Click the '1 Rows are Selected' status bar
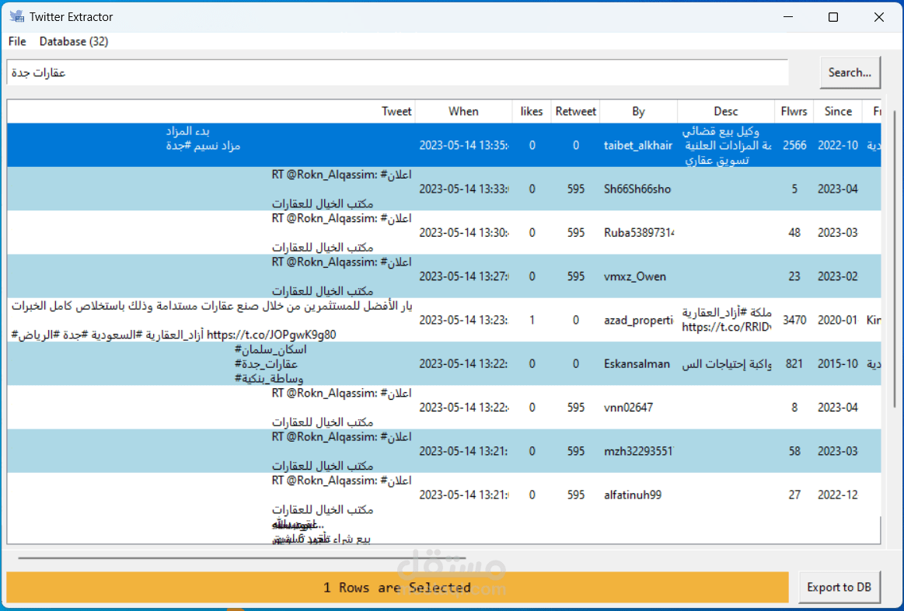 tap(397, 588)
